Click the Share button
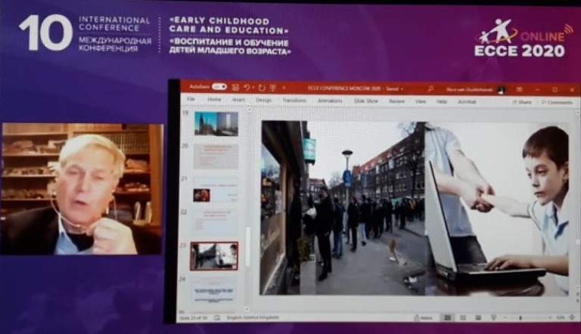This screenshot has width=581, height=334. click(522, 102)
